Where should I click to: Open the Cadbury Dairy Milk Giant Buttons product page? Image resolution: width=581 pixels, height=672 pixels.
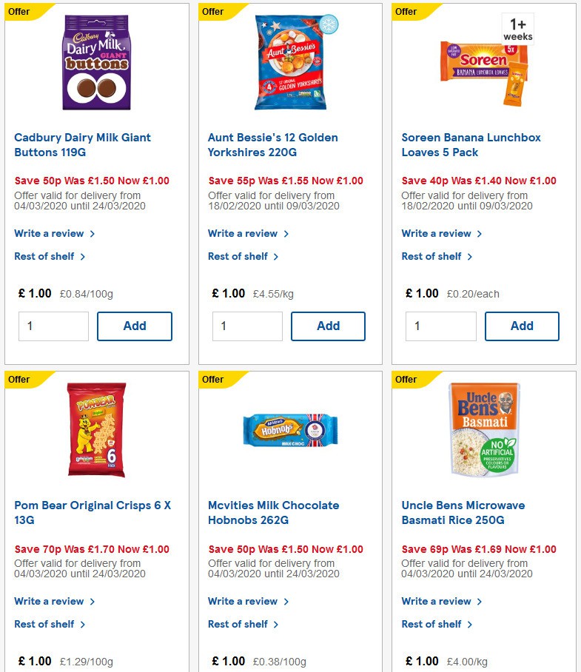point(82,144)
